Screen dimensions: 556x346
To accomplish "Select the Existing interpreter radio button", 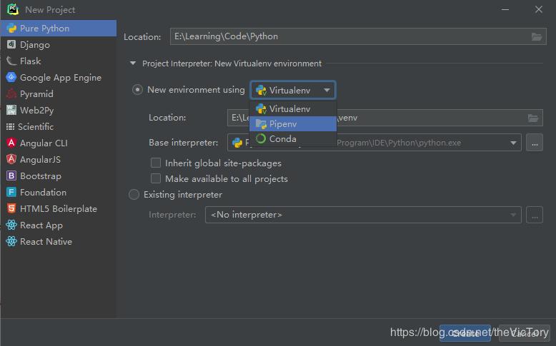I will [134, 195].
